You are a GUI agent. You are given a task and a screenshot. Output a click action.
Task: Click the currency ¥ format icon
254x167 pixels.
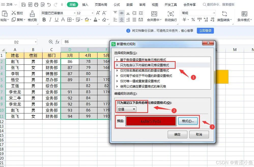(184, 20)
